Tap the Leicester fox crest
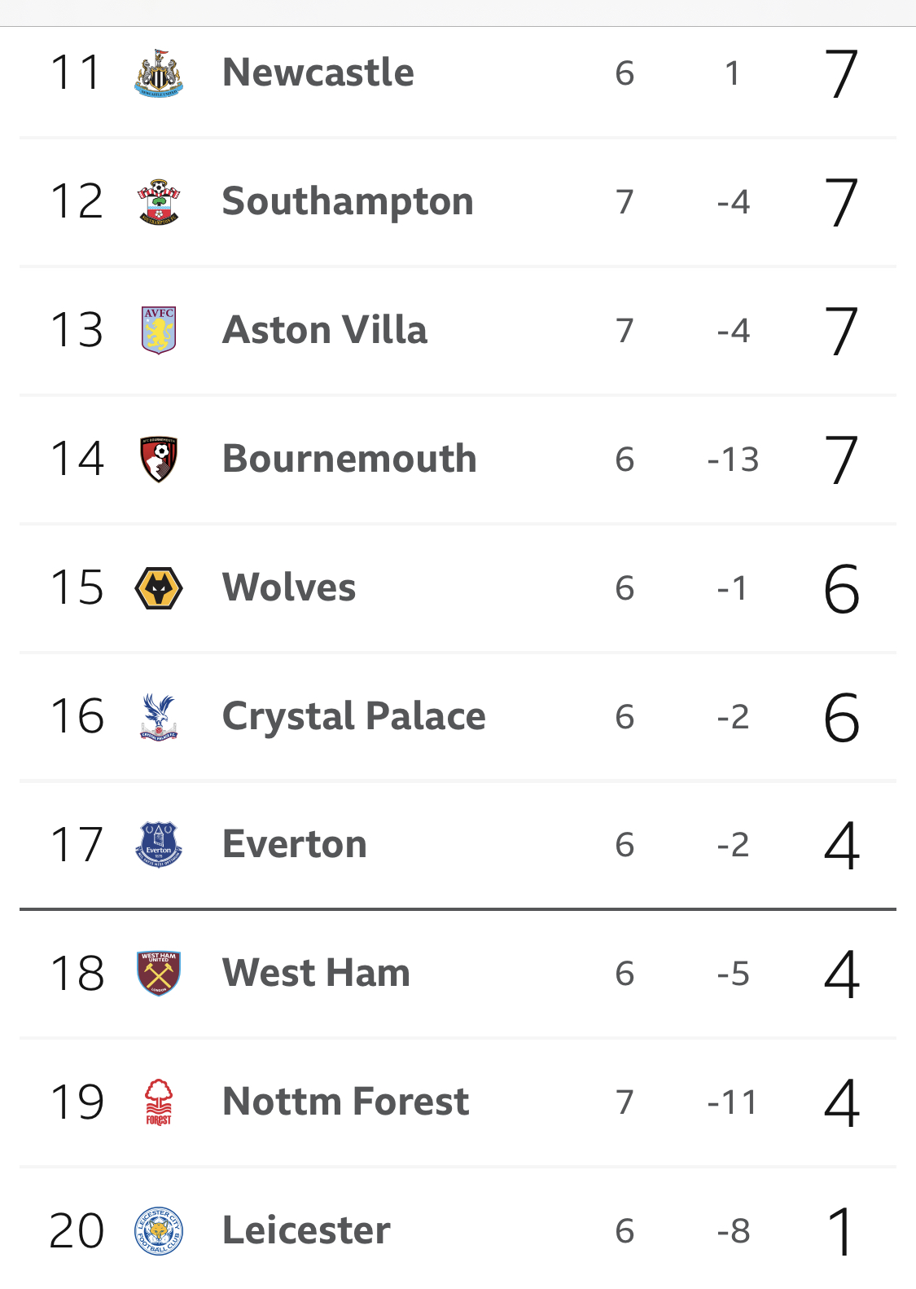This screenshot has height=1289, width=916. 159,1230
